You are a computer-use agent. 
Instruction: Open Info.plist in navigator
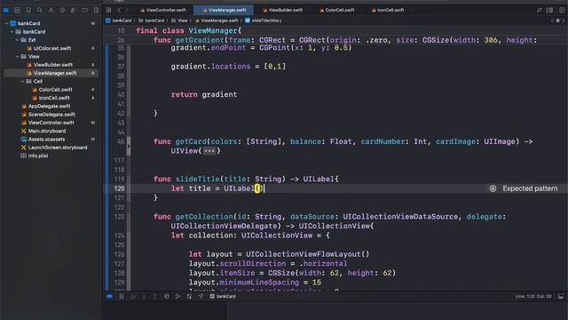(35, 156)
